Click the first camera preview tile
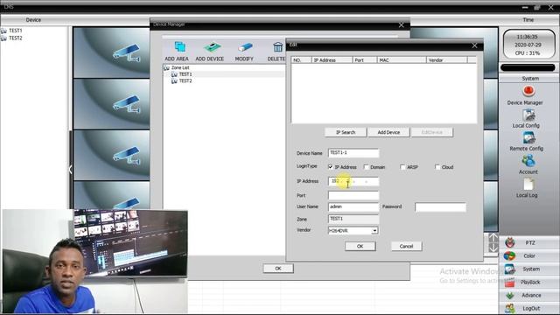 (111, 52)
